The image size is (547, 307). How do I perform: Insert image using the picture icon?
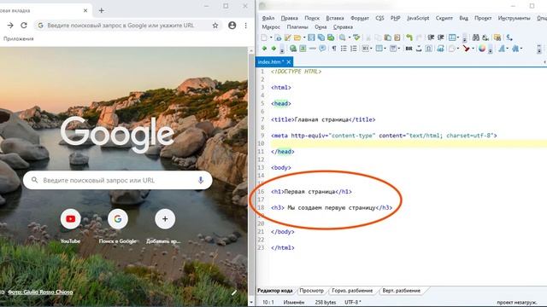[x=303, y=49]
